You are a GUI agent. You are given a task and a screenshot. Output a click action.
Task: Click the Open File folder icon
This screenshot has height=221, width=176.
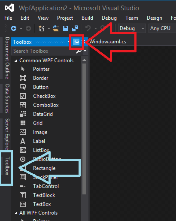click(x=56, y=28)
